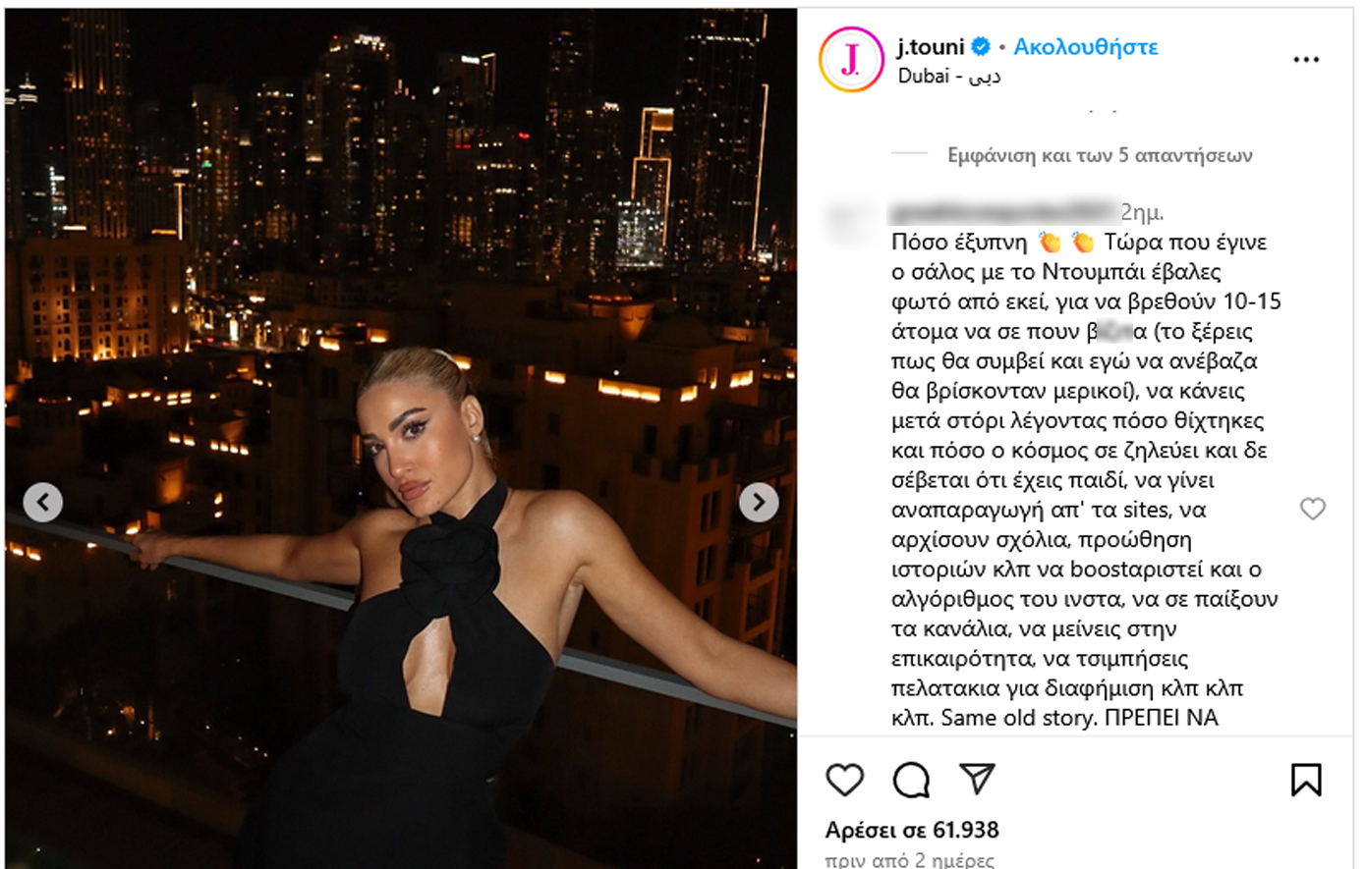
Task: Open comments with the speech bubble icon
Action: point(911,780)
